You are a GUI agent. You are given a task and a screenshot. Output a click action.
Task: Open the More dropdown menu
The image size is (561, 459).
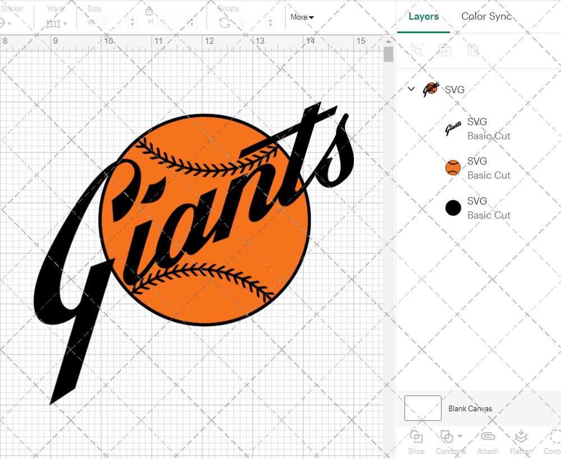(x=302, y=17)
